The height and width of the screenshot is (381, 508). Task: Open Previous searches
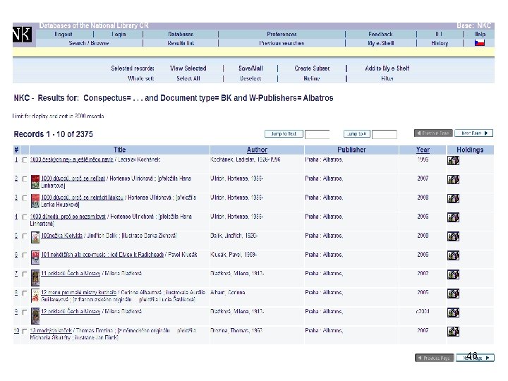pyautogui.click(x=282, y=43)
